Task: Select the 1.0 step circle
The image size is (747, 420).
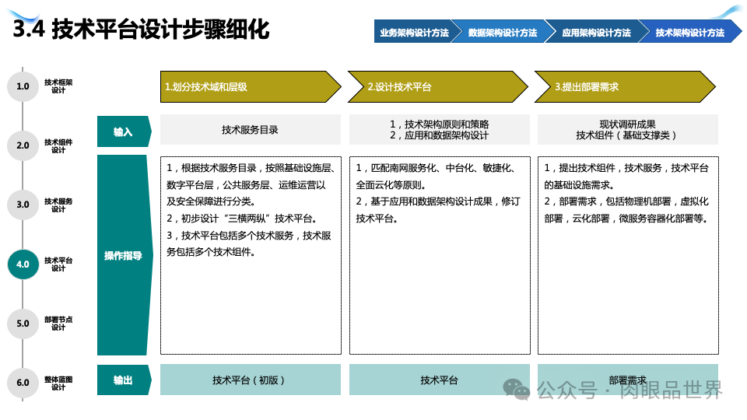Action: coord(23,86)
